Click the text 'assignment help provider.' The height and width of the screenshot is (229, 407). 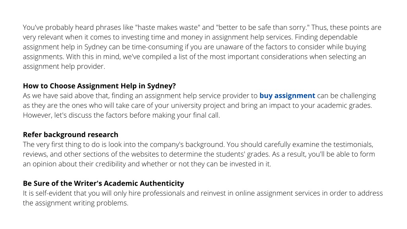click(x=64, y=66)
